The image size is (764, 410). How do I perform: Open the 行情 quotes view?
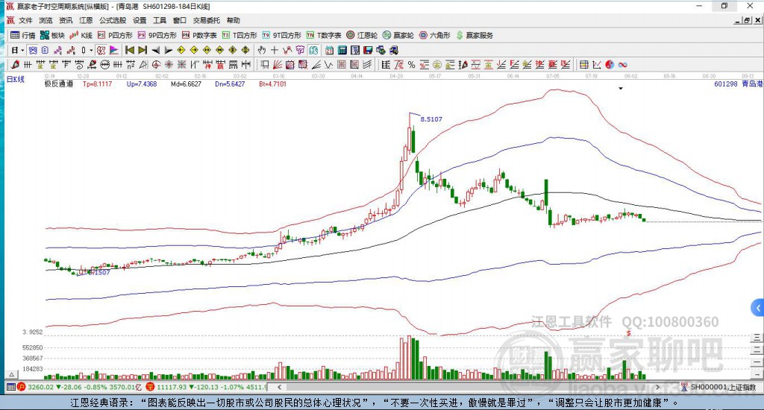coord(23,35)
